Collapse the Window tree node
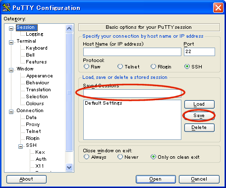Image resolution: width=226 pixels, height=188 pixels. [x=11, y=70]
